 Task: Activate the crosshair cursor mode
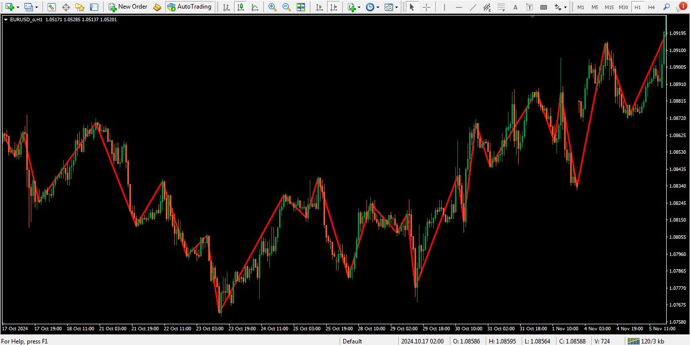426,7
